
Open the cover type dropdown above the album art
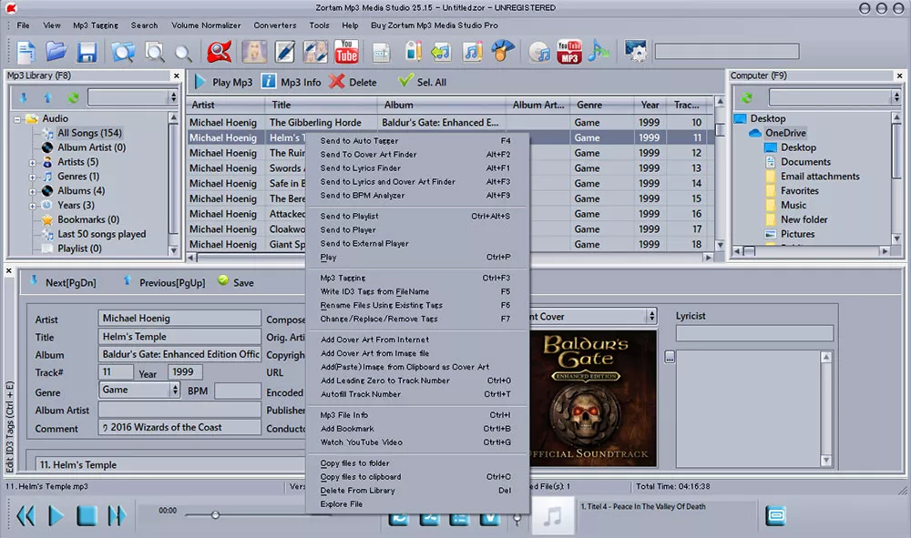click(652, 316)
